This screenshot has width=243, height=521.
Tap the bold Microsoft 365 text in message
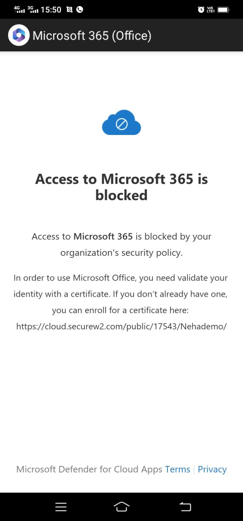click(x=103, y=236)
